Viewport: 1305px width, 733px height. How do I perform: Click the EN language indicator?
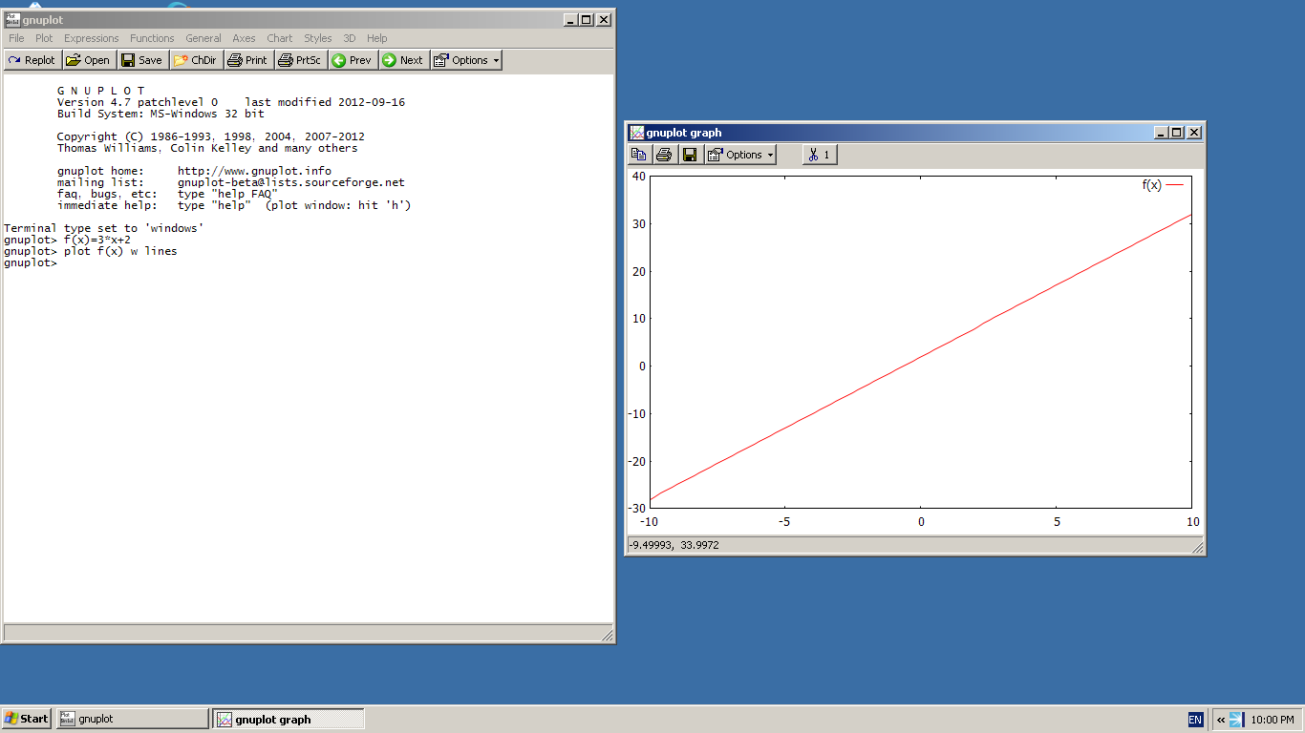[1195, 720]
